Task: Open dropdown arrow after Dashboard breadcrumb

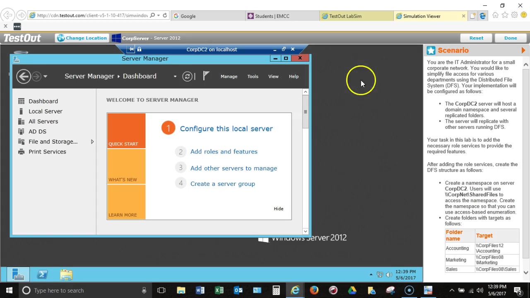Action: [x=175, y=77]
